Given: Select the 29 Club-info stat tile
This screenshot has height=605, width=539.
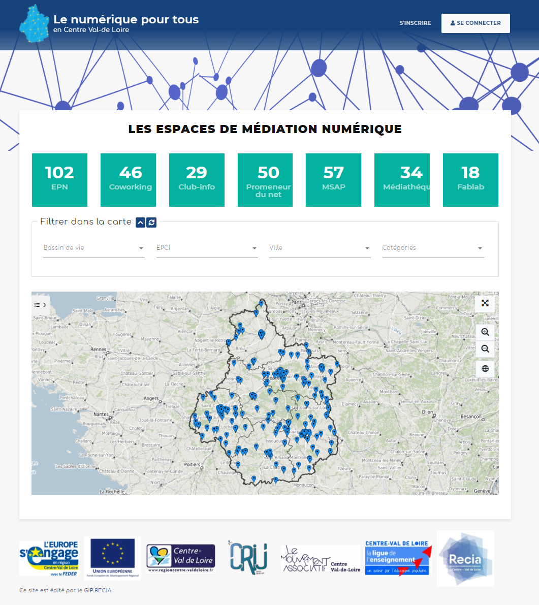Looking at the screenshot, I should pos(197,180).
